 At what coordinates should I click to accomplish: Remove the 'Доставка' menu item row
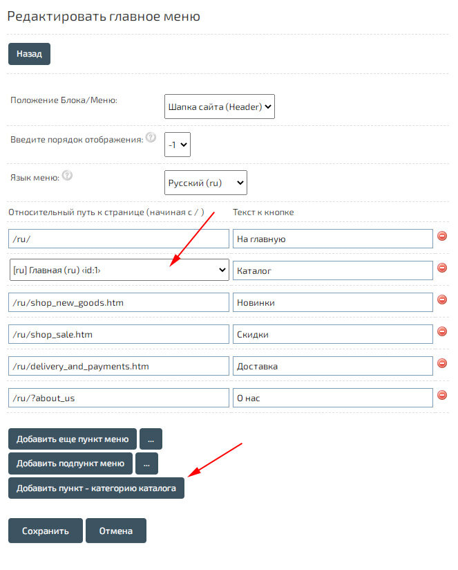pos(442,363)
